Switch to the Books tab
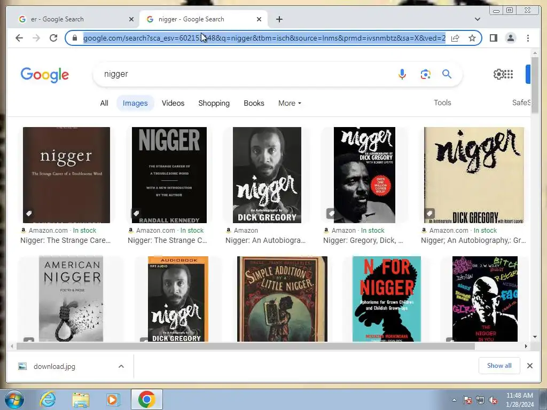547x410 pixels. click(x=254, y=103)
